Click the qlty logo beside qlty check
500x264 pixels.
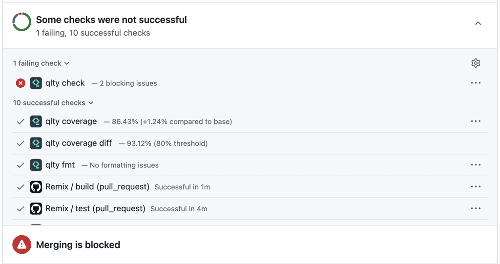click(36, 83)
